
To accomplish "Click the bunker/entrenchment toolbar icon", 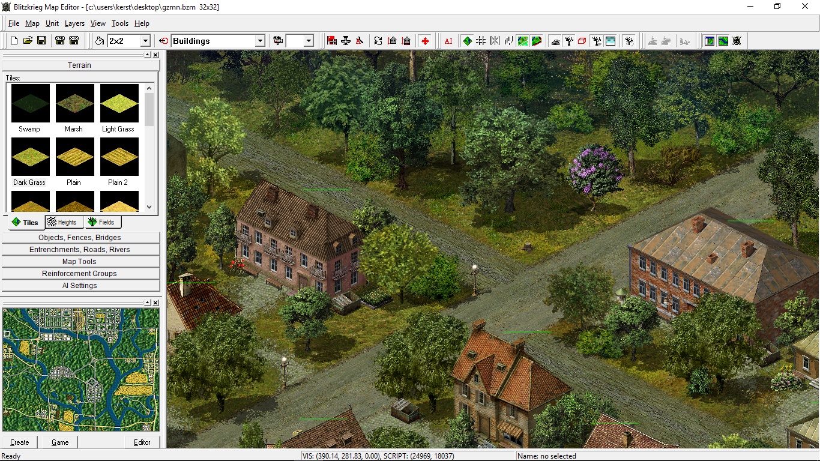I will tap(555, 41).
